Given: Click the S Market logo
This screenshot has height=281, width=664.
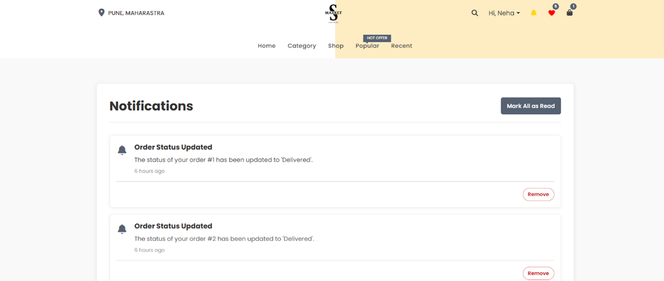Looking at the screenshot, I should 333,13.
